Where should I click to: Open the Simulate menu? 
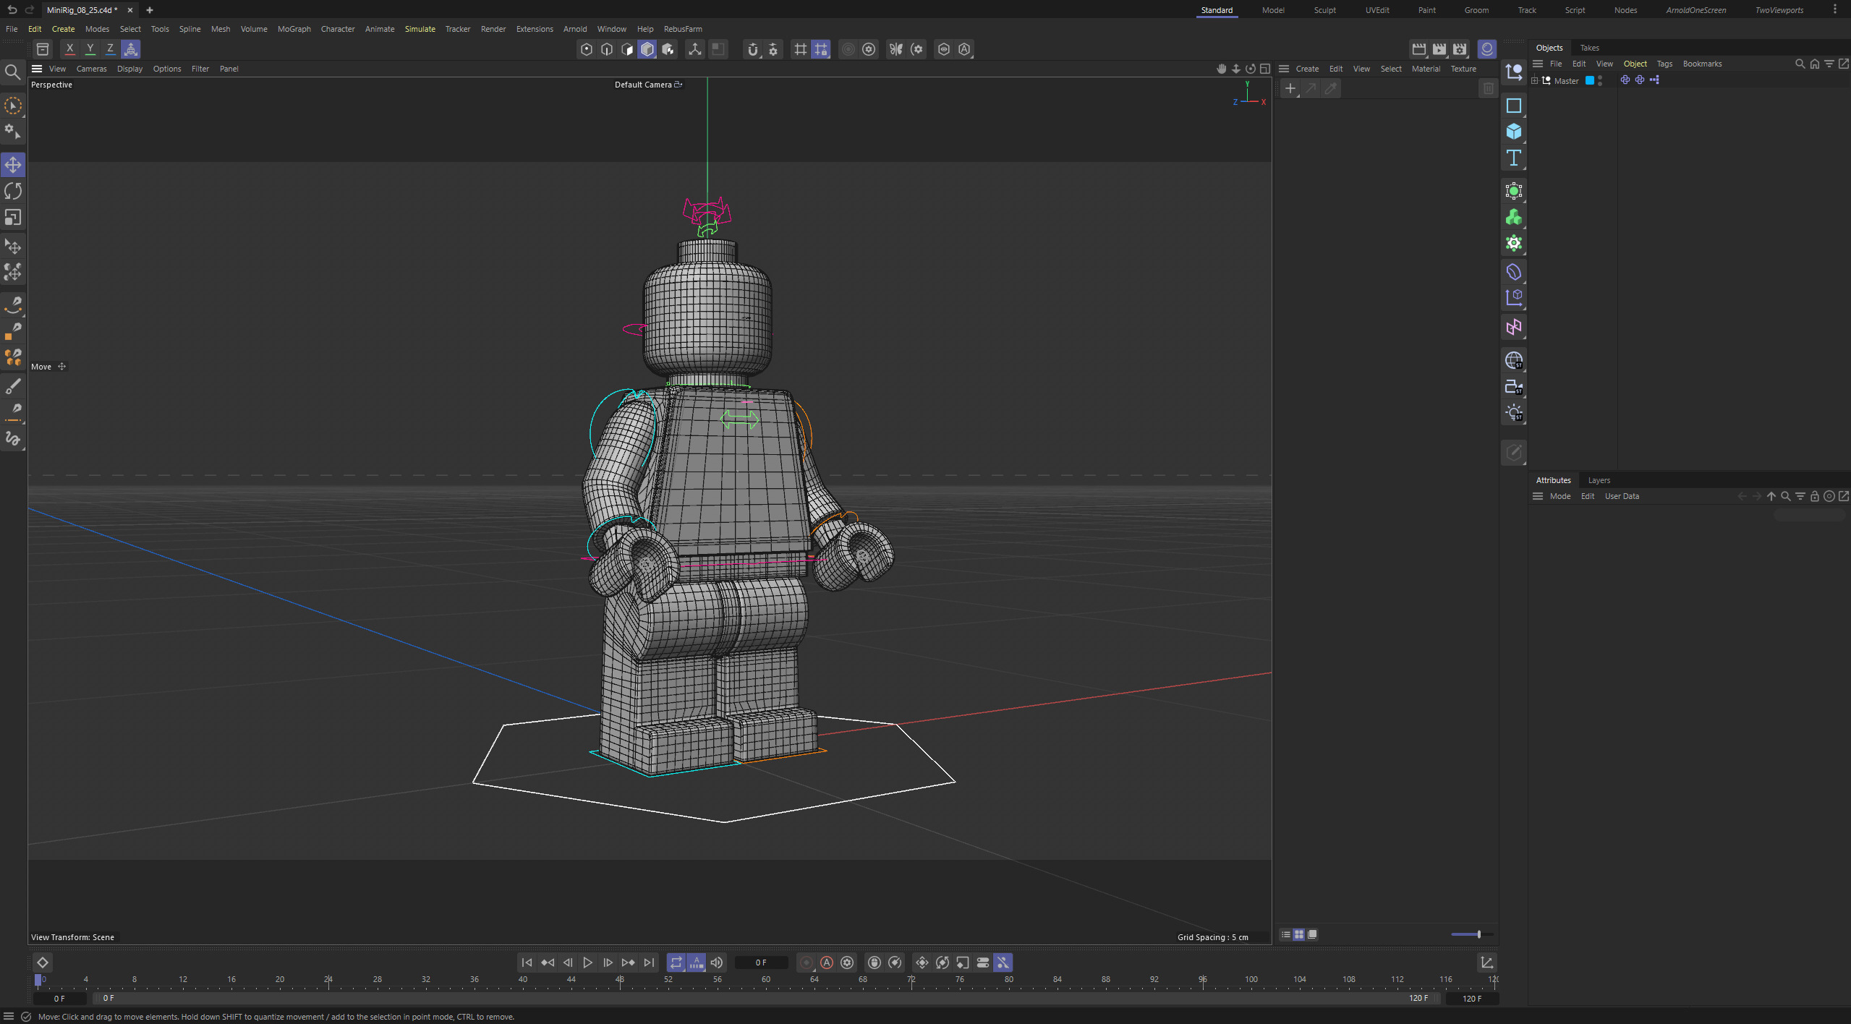(x=420, y=29)
